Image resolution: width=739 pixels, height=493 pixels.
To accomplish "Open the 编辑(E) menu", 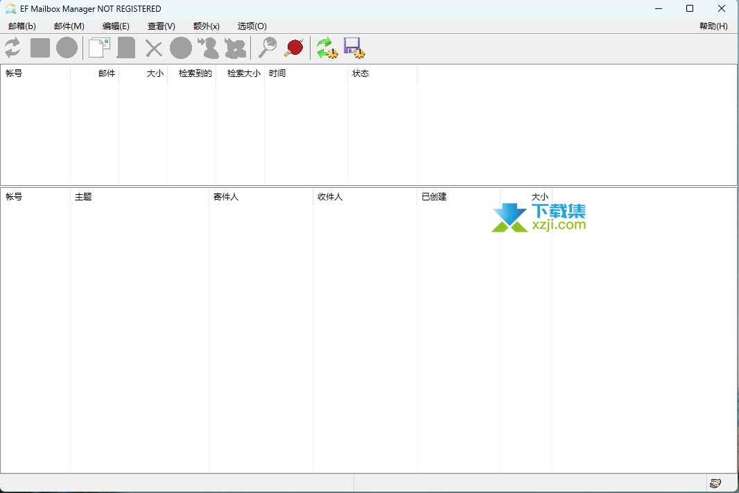I will pyautogui.click(x=116, y=26).
